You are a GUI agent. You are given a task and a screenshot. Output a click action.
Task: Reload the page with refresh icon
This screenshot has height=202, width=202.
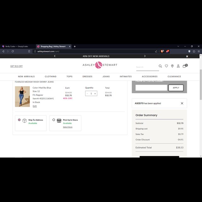click(13, 51)
